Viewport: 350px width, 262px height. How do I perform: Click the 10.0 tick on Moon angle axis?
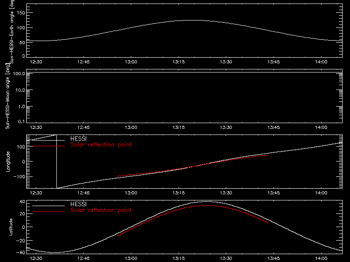20,90
